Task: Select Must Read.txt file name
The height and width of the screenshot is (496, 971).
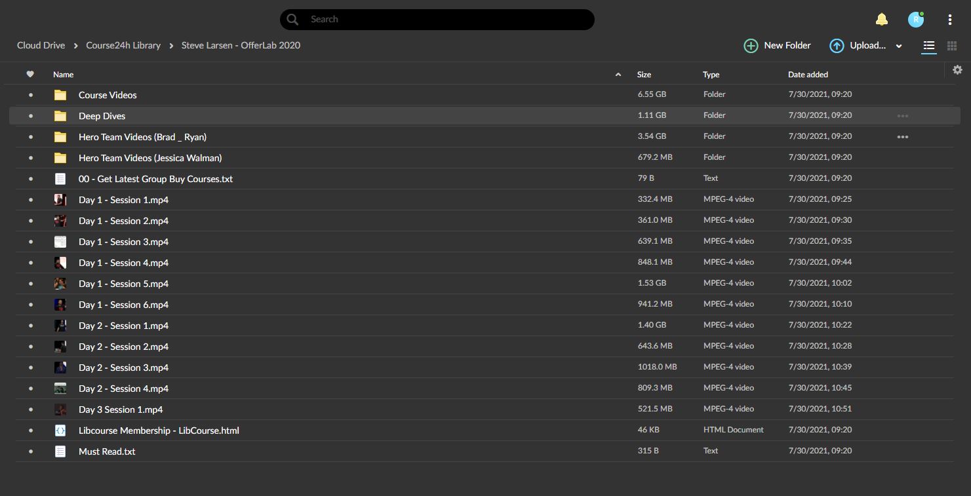Action: (107, 451)
